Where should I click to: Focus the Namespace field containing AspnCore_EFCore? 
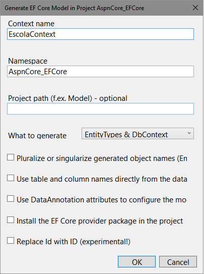[x=100, y=71]
